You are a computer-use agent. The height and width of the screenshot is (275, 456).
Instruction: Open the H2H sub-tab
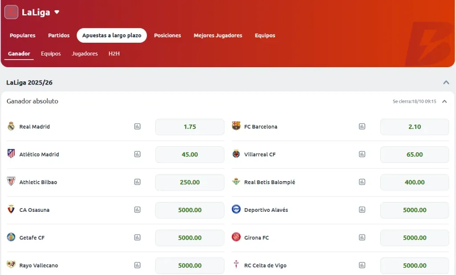pos(114,53)
